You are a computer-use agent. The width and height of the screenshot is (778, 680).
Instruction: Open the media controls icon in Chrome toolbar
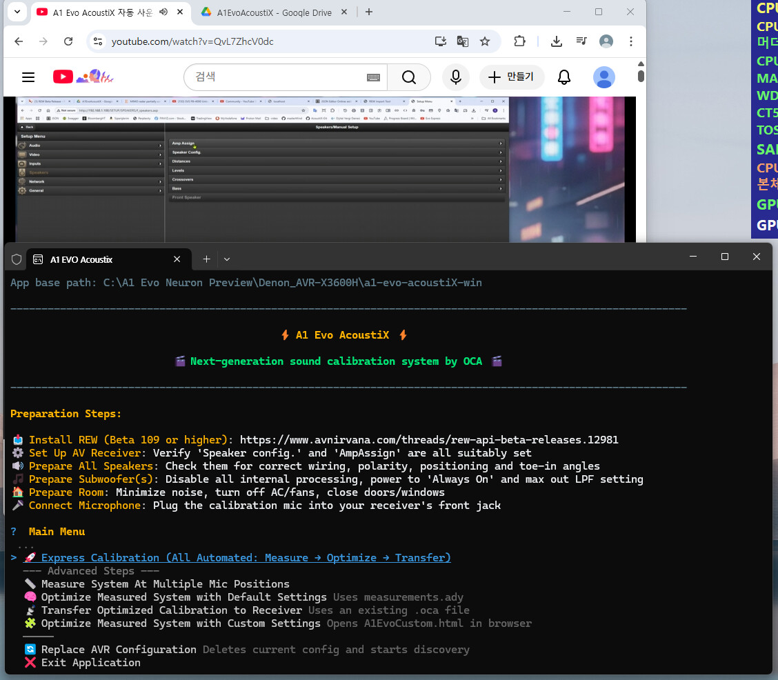click(581, 41)
